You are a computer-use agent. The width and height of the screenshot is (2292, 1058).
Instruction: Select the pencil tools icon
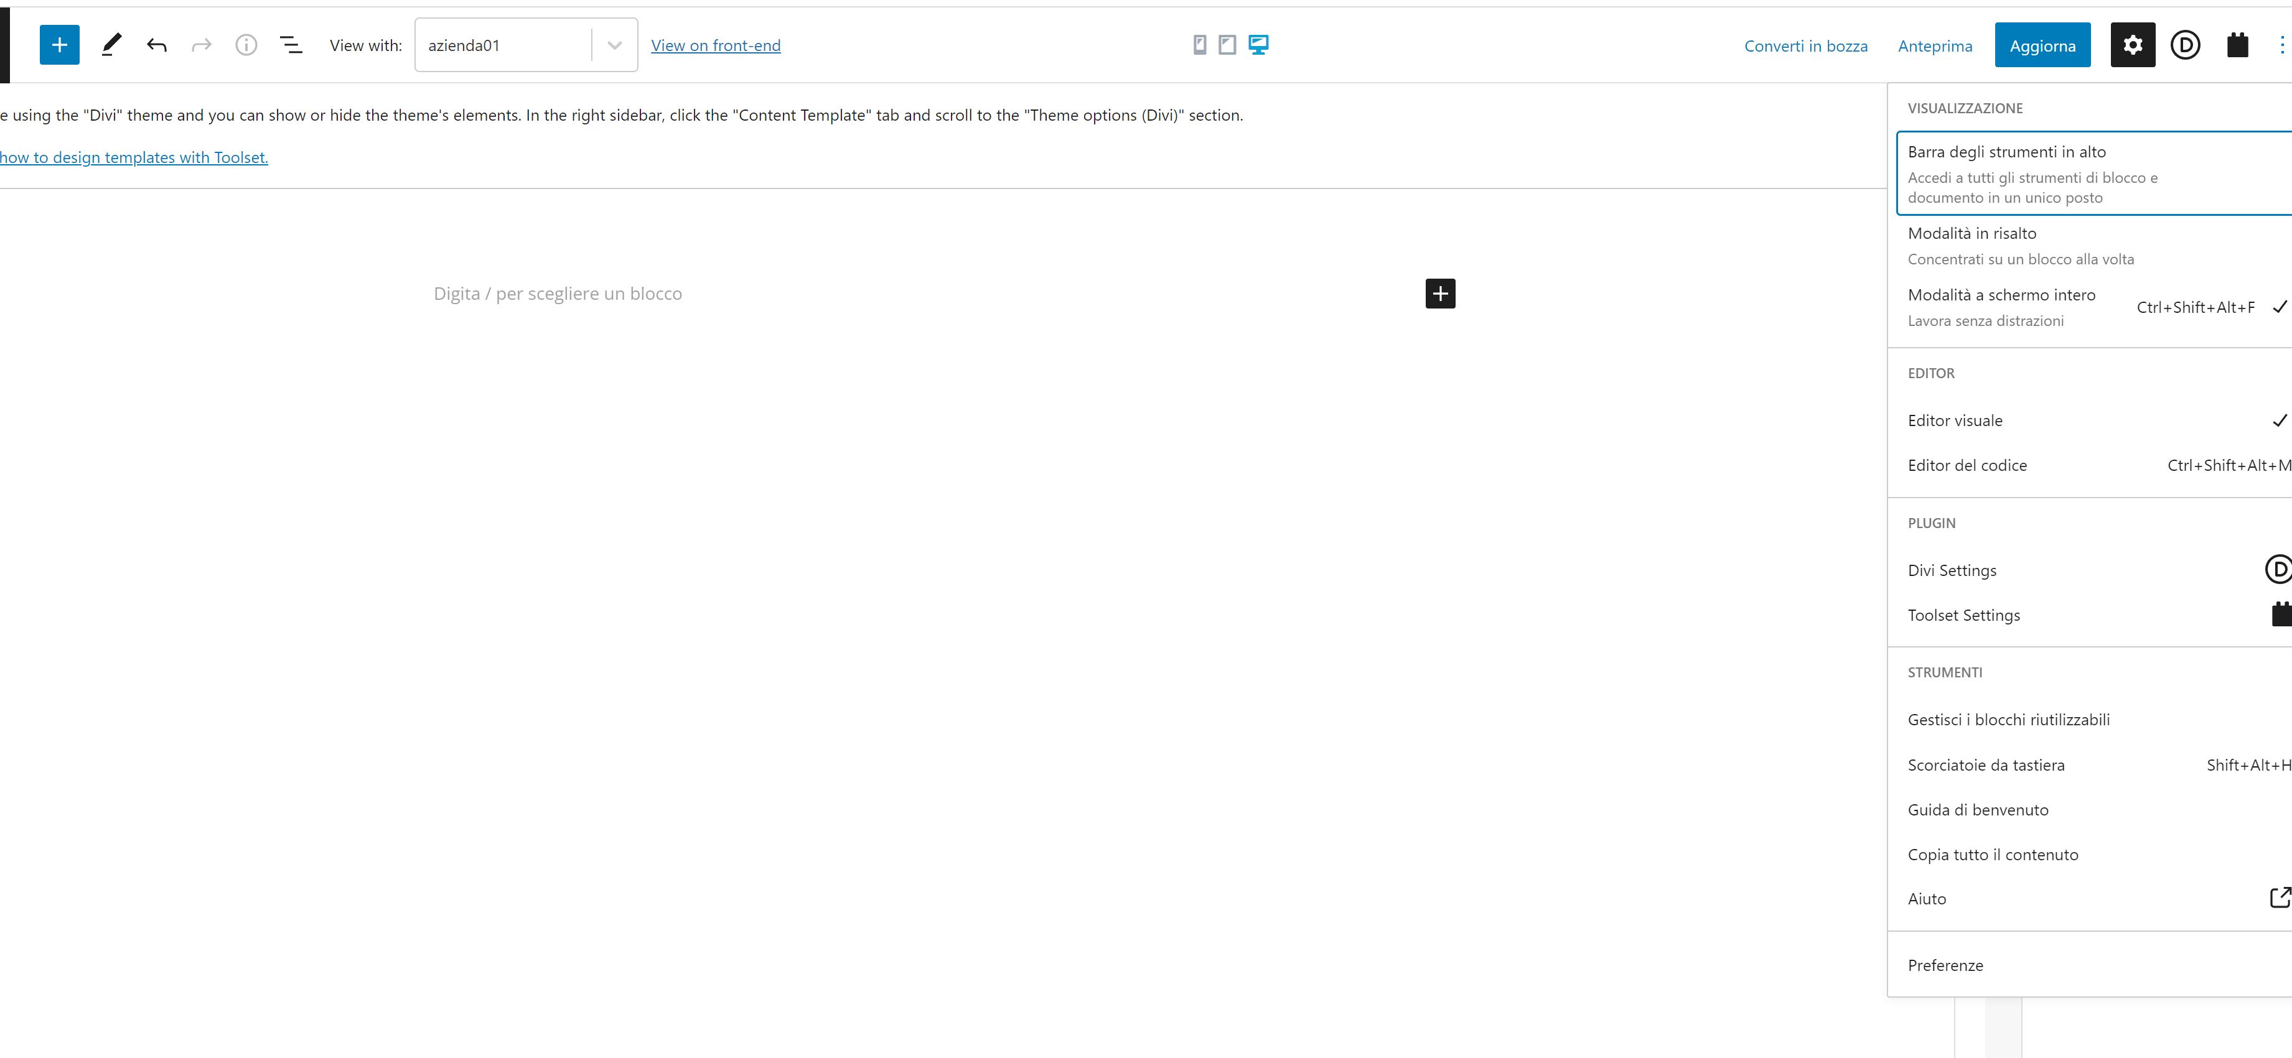111,45
